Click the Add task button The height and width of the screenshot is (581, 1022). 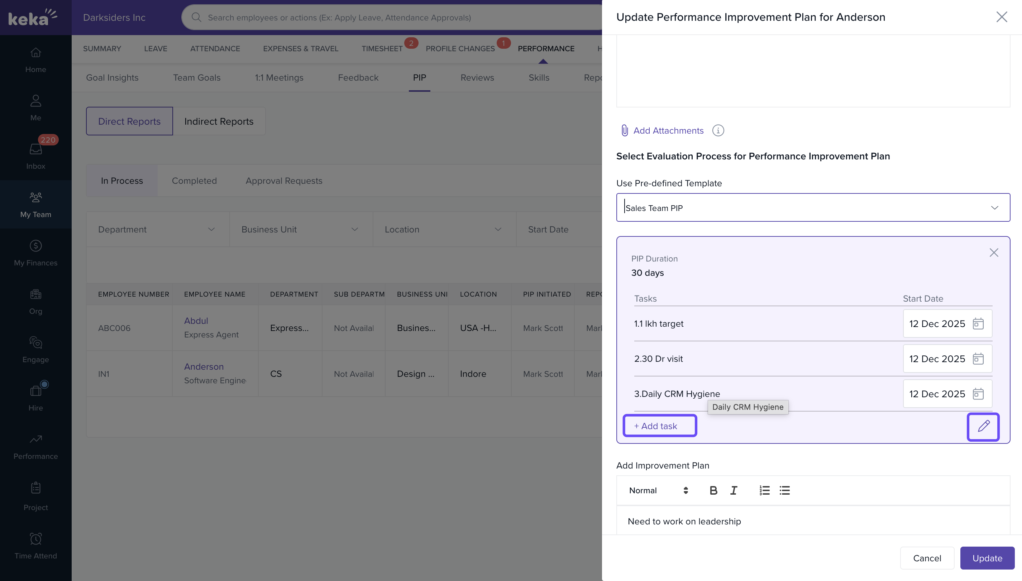coord(659,426)
